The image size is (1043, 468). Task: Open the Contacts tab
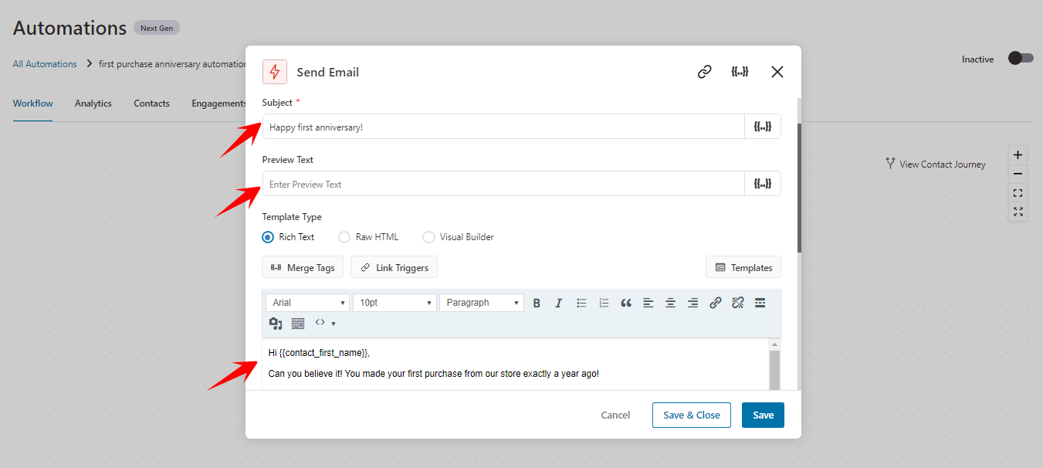(x=151, y=103)
